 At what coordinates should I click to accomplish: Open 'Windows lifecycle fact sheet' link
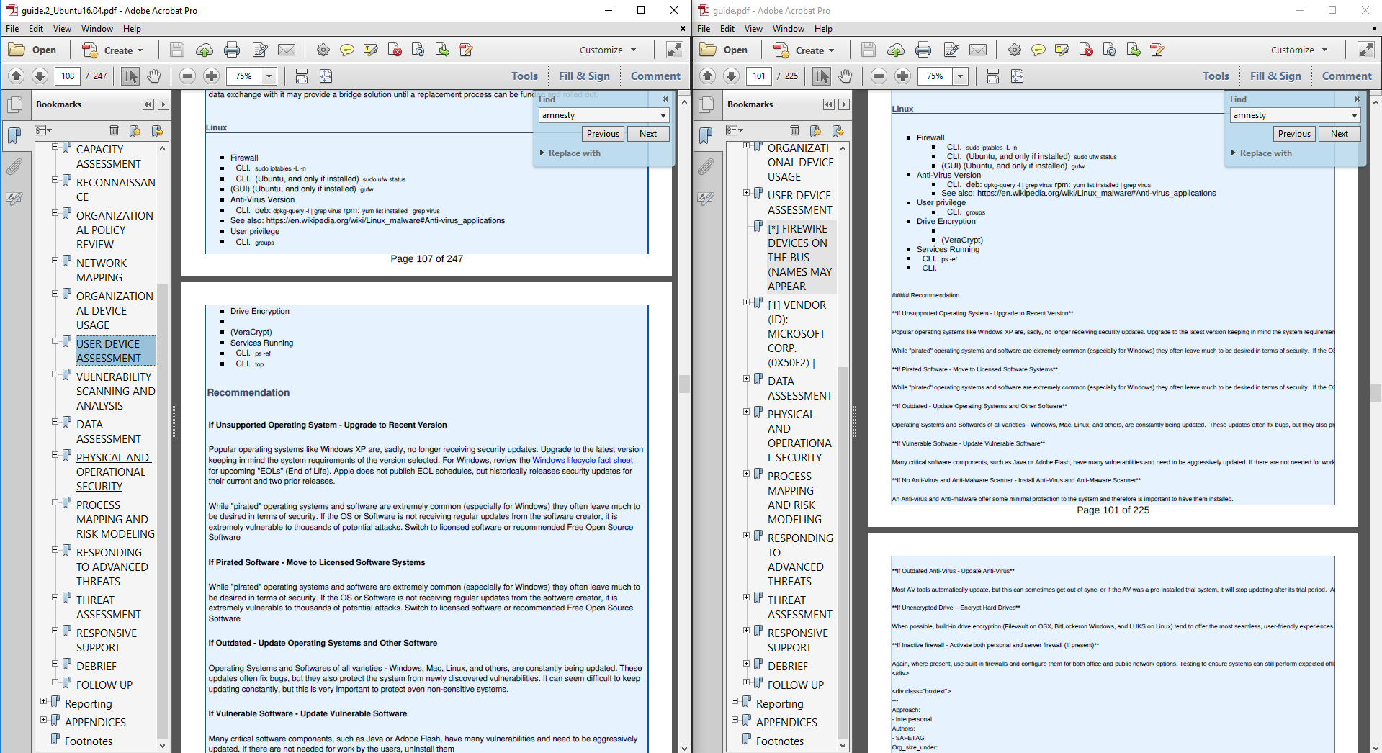(583, 460)
